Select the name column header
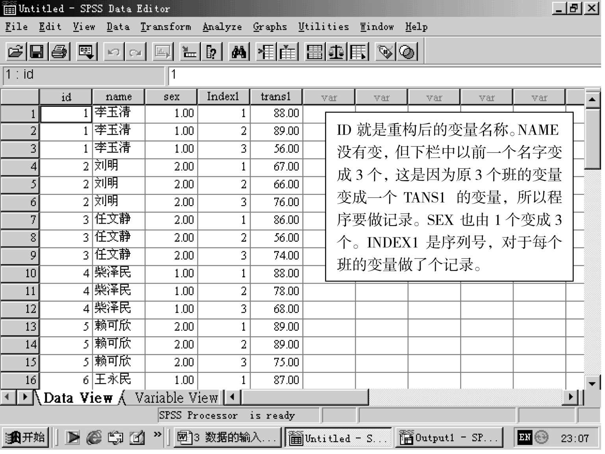605x454 pixels. point(119,97)
